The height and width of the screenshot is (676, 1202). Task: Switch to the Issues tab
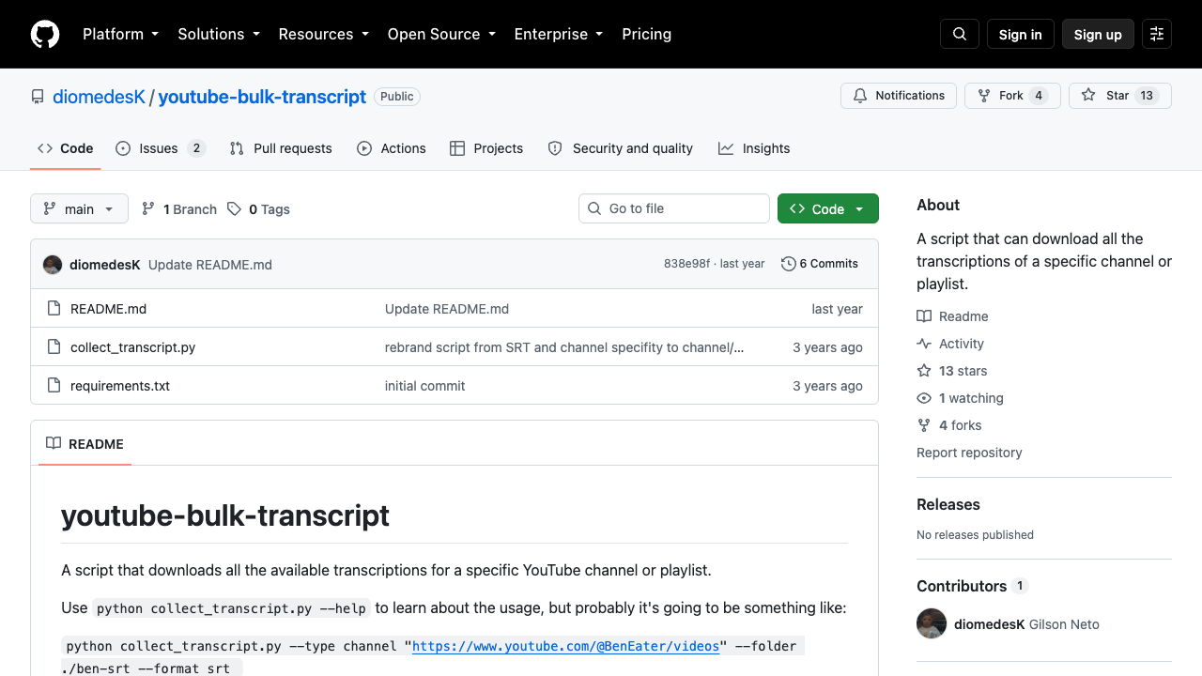(x=161, y=148)
